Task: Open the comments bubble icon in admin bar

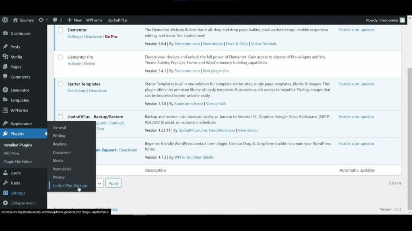Action: point(55,20)
